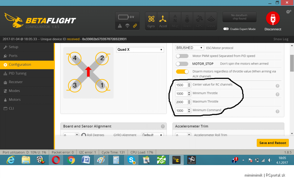Open help for Center value for RC channels
Screen dimensions: 294x178
tap(278, 86)
